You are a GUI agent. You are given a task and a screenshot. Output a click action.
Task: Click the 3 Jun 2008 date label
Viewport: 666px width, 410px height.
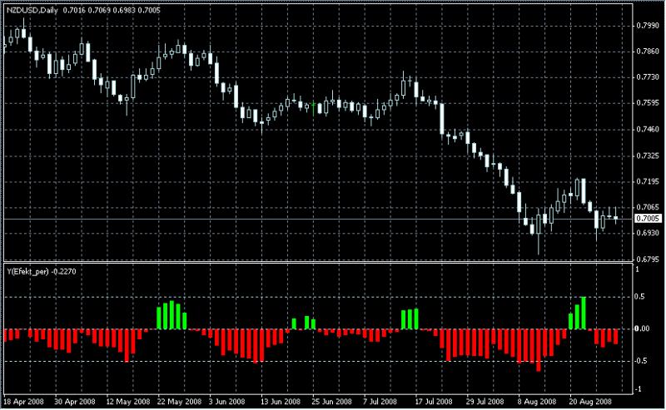coord(226,402)
